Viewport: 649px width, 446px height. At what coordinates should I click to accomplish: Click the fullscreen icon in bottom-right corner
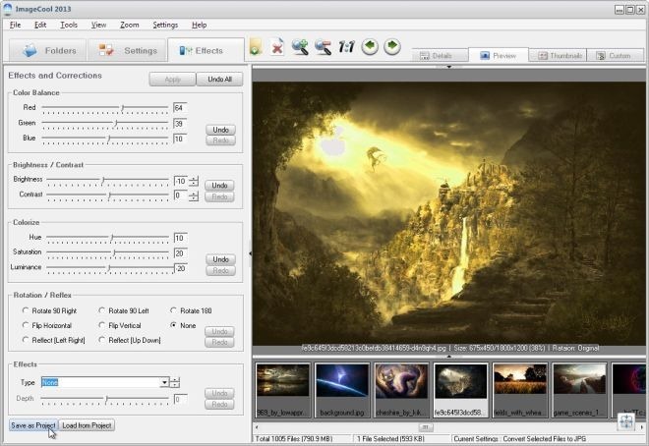(626, 422)
